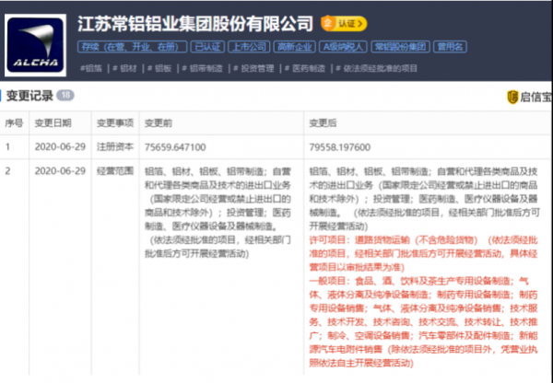Open the #医药制造 keyword link
This screenshot has width=553, height=383.
pyautogui.click(x=305, y=68)
